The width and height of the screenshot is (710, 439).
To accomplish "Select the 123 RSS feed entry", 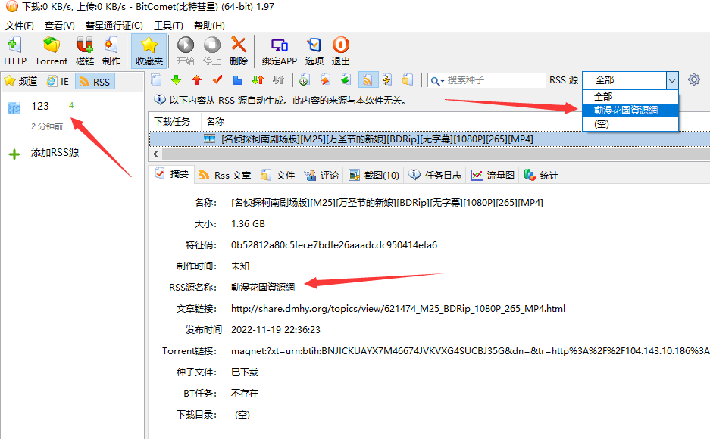I will [x=40, y=106].
